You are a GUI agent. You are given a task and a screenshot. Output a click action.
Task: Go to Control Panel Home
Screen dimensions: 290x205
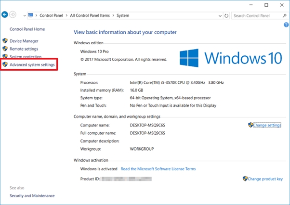coord(27,29)
